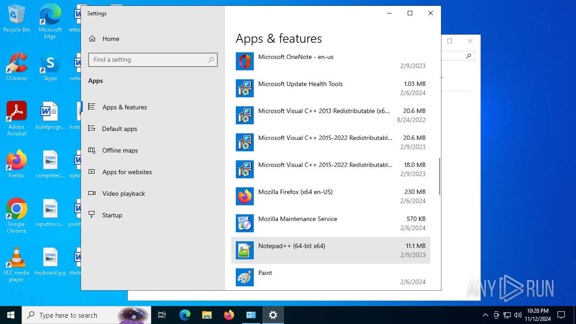Image resolution: width=576 pixels, height=324 pixels.
Task: Select the inputmissi... image file on desktop
Action: (x=50, y=213)
